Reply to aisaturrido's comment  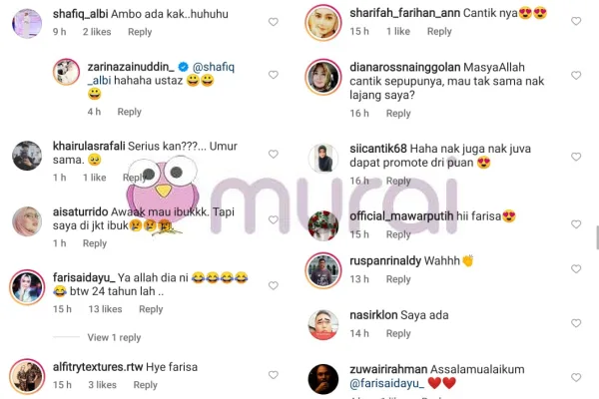pos(95,243)
